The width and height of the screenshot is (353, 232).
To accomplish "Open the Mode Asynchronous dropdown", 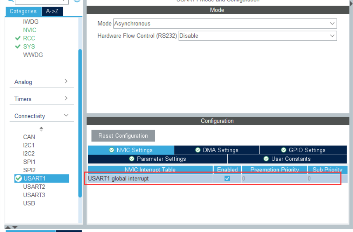I will [x=225, y=23].
